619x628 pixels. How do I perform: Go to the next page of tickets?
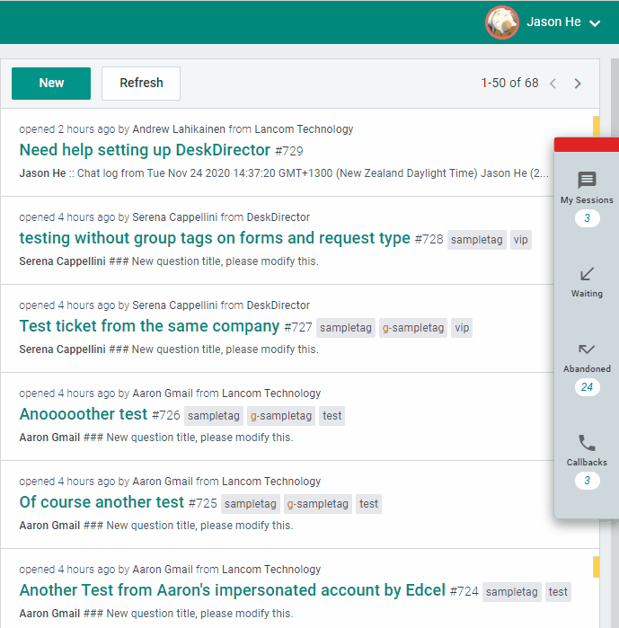578,84
